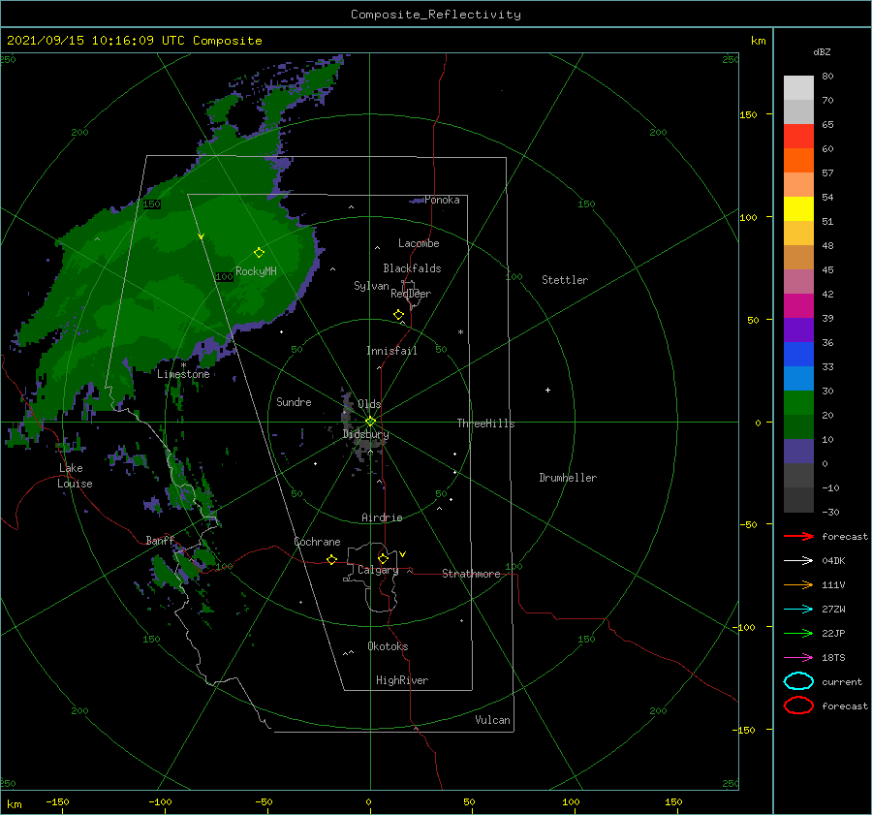Click the yellow diamond marker inside Calgary
872x815 pixels.
coord(383,558)
